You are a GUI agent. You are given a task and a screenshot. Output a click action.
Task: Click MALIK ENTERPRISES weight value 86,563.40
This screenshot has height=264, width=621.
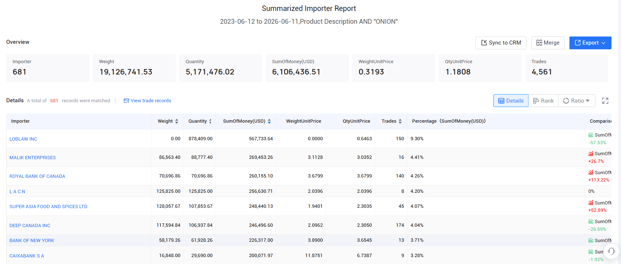click(x=170, y=157)
